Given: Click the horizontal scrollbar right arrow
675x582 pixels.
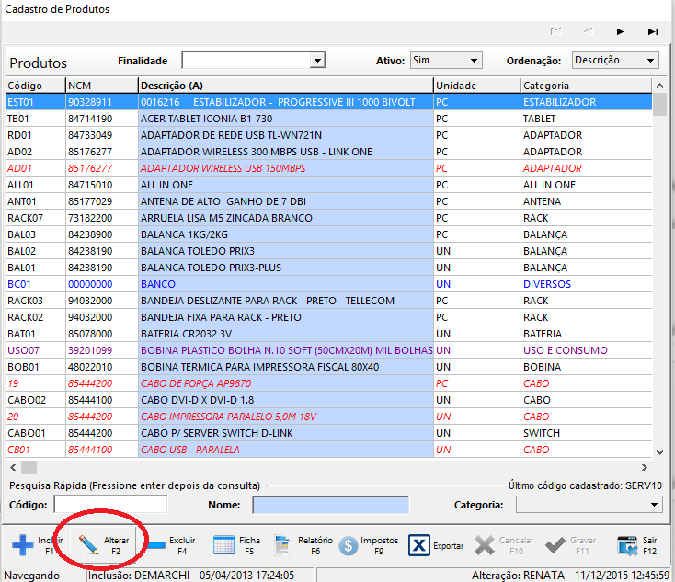Looking at the screenshot, I should (x=645, y=467).
